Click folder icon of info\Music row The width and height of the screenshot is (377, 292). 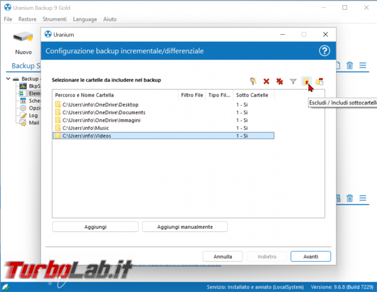57,127
